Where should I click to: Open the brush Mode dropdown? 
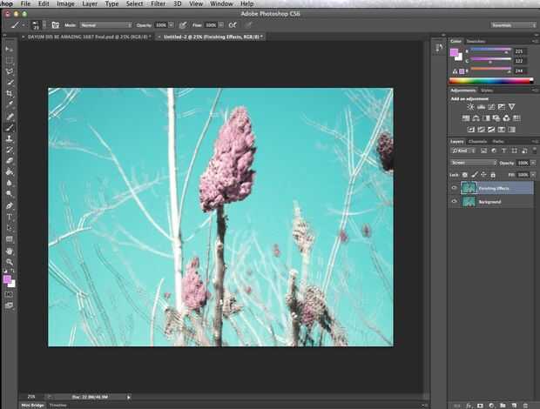pos(105,25)
